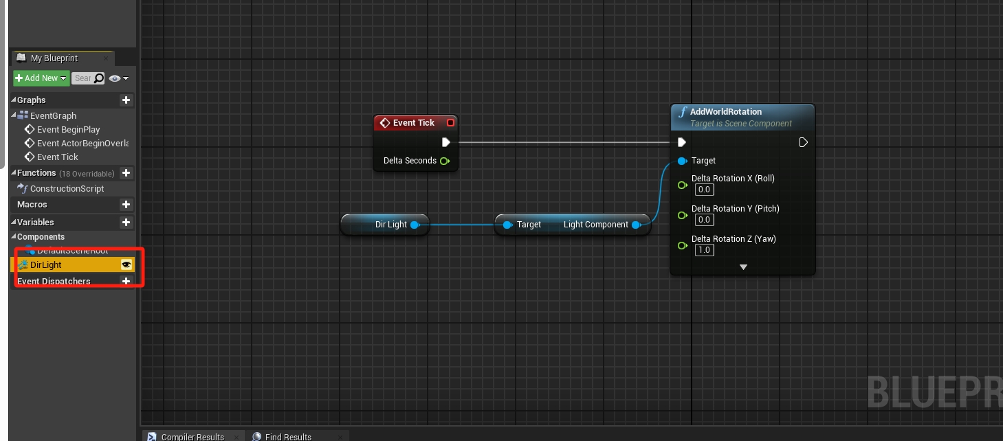This screenshot has height=441, width=1003.
Task: Collapse the Variables section
Action: 14,223
